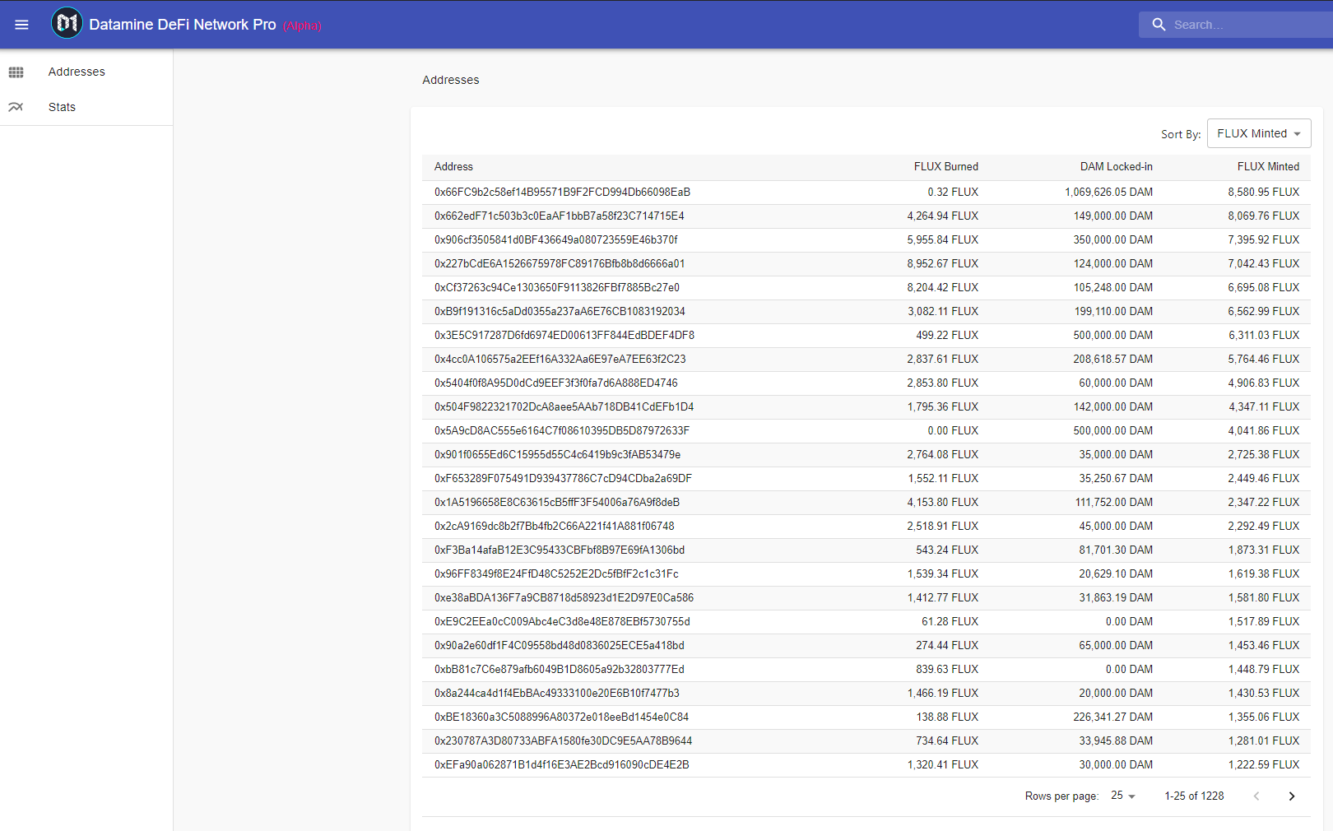Open the Sort By FLUX Minted dropdown
This screenshot has width=1333, height=831.
coord(1259,133)
